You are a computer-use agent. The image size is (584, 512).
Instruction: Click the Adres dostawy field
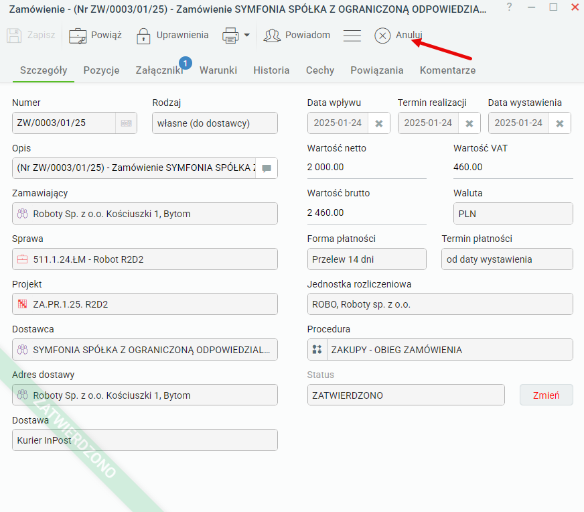145,395
